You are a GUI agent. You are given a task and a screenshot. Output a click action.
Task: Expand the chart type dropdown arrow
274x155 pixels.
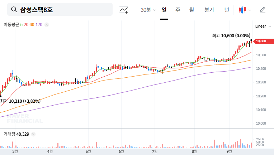point(250,10)
